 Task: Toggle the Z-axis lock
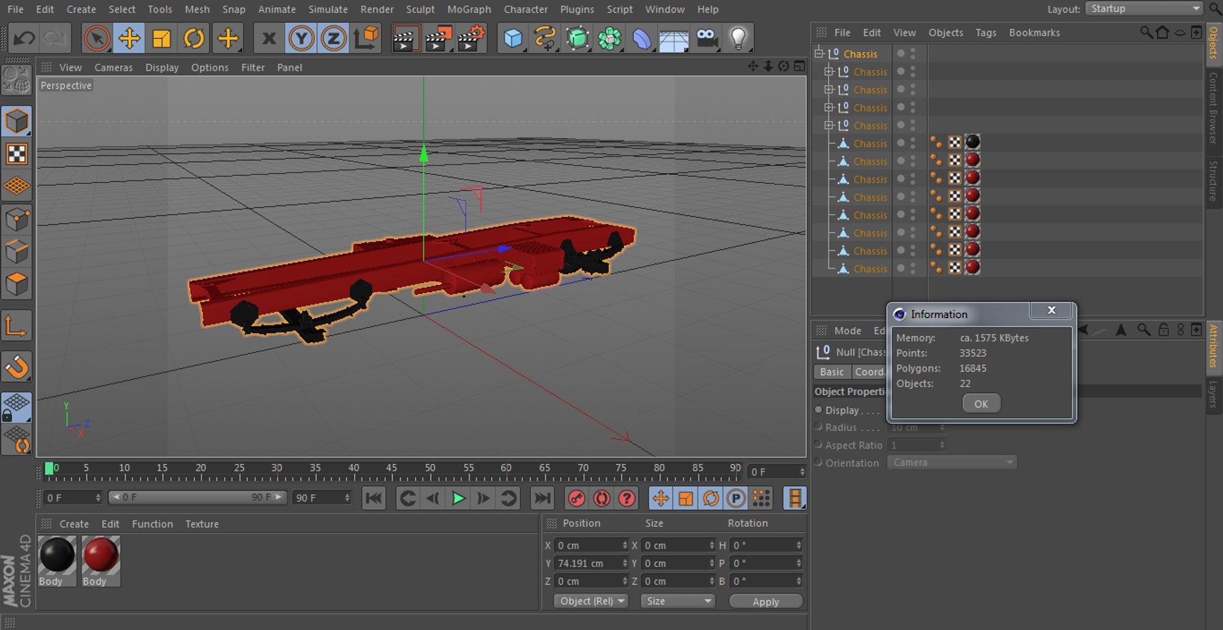[x=334, y=39]
